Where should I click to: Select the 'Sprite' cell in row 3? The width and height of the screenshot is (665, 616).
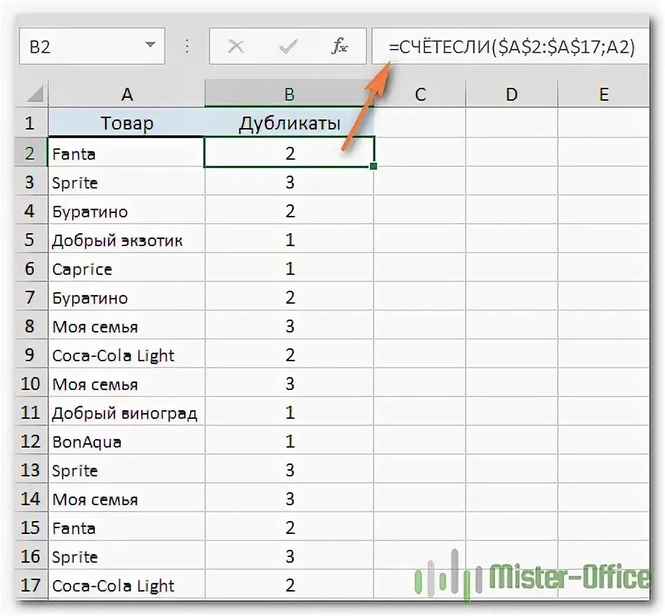pos(127,181)
